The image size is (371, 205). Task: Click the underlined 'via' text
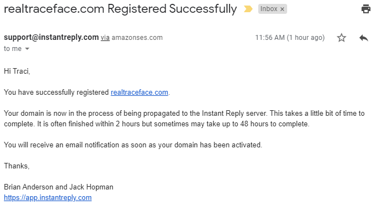pos(105,38)
